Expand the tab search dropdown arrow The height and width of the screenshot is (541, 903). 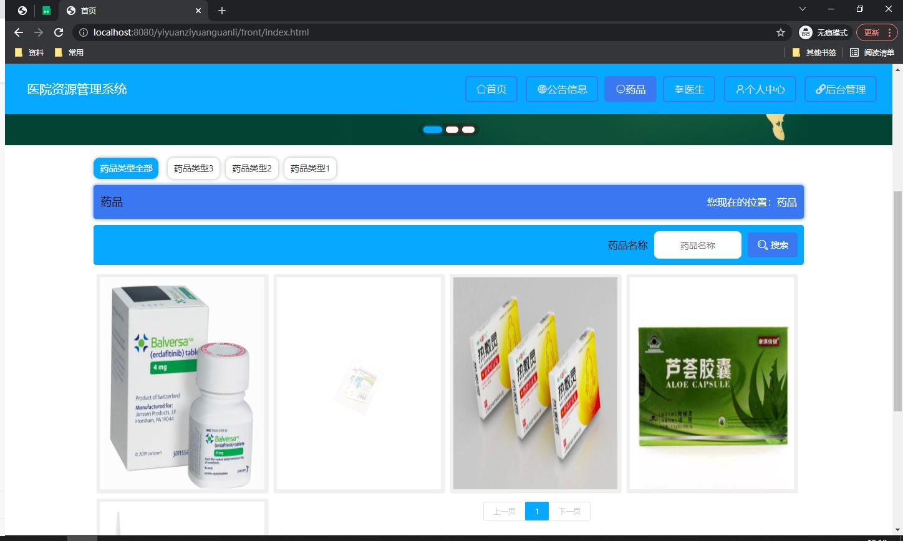click(x=803, y=9)
